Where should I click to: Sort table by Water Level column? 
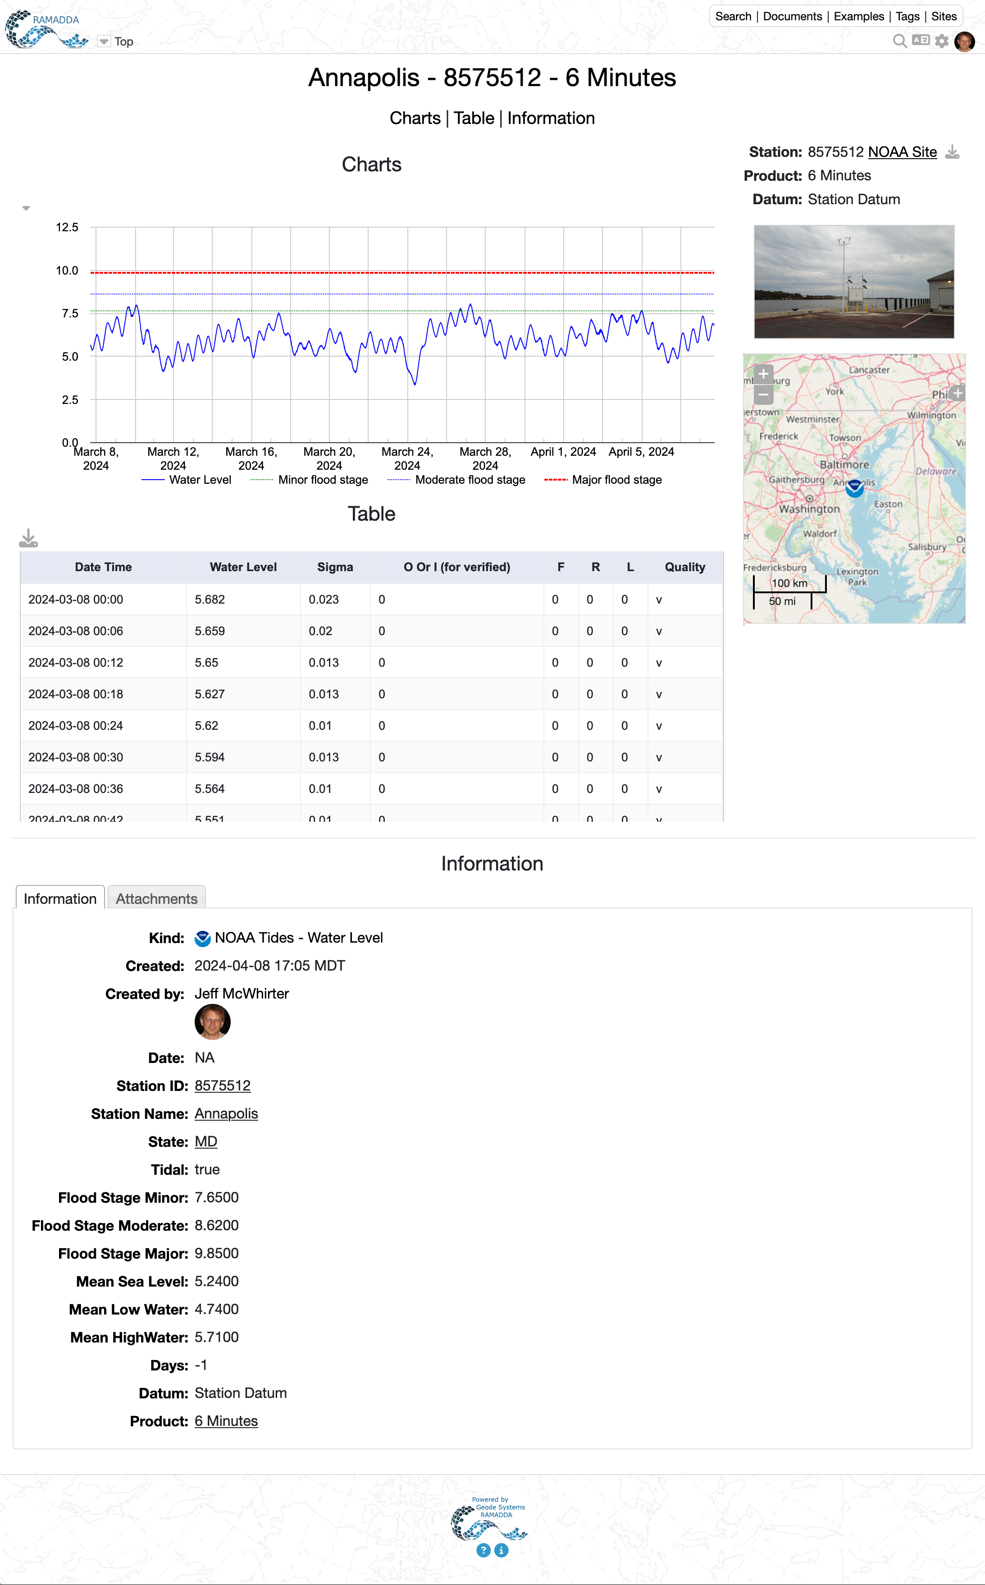pos(243,567)
